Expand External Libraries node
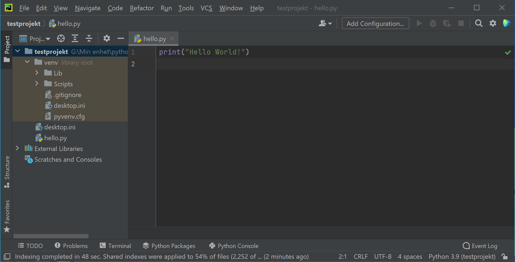The image size is (515, 262). pos(18,149)
